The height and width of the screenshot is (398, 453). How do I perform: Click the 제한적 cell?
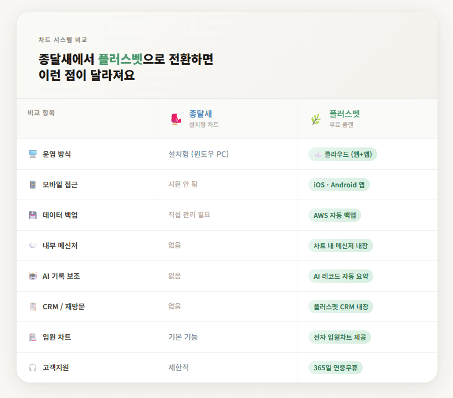click(x=178, y=368)
